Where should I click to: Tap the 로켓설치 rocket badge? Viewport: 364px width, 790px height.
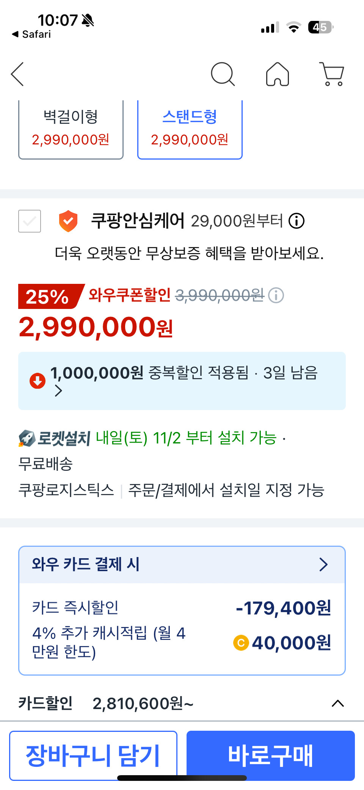pyautogui.click(x=55, y=438)
